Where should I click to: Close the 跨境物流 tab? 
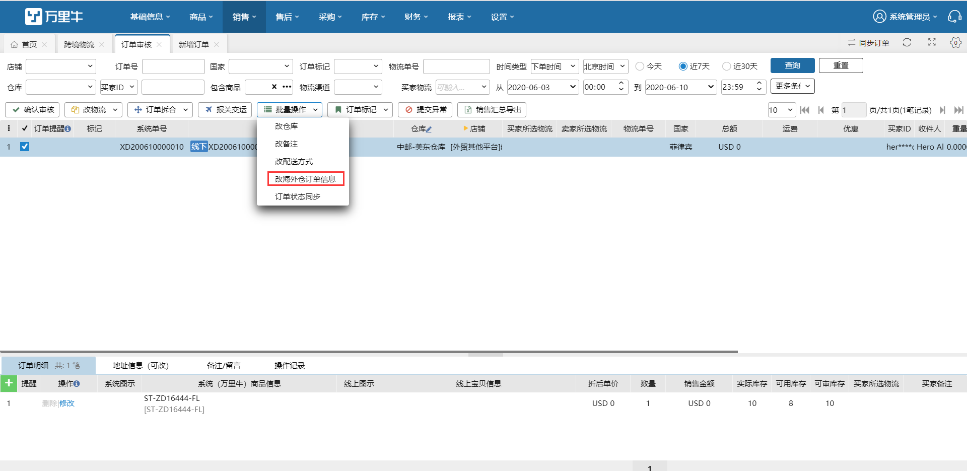[x=102, y=45]
